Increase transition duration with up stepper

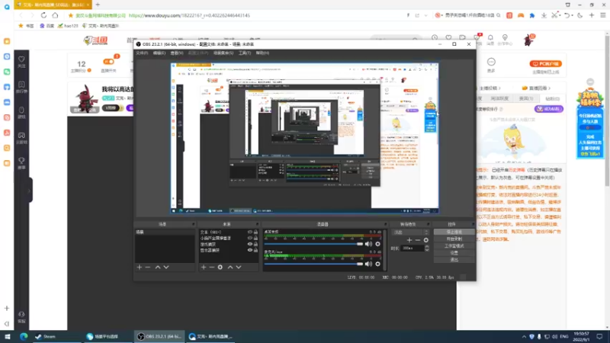click(427, 246)
